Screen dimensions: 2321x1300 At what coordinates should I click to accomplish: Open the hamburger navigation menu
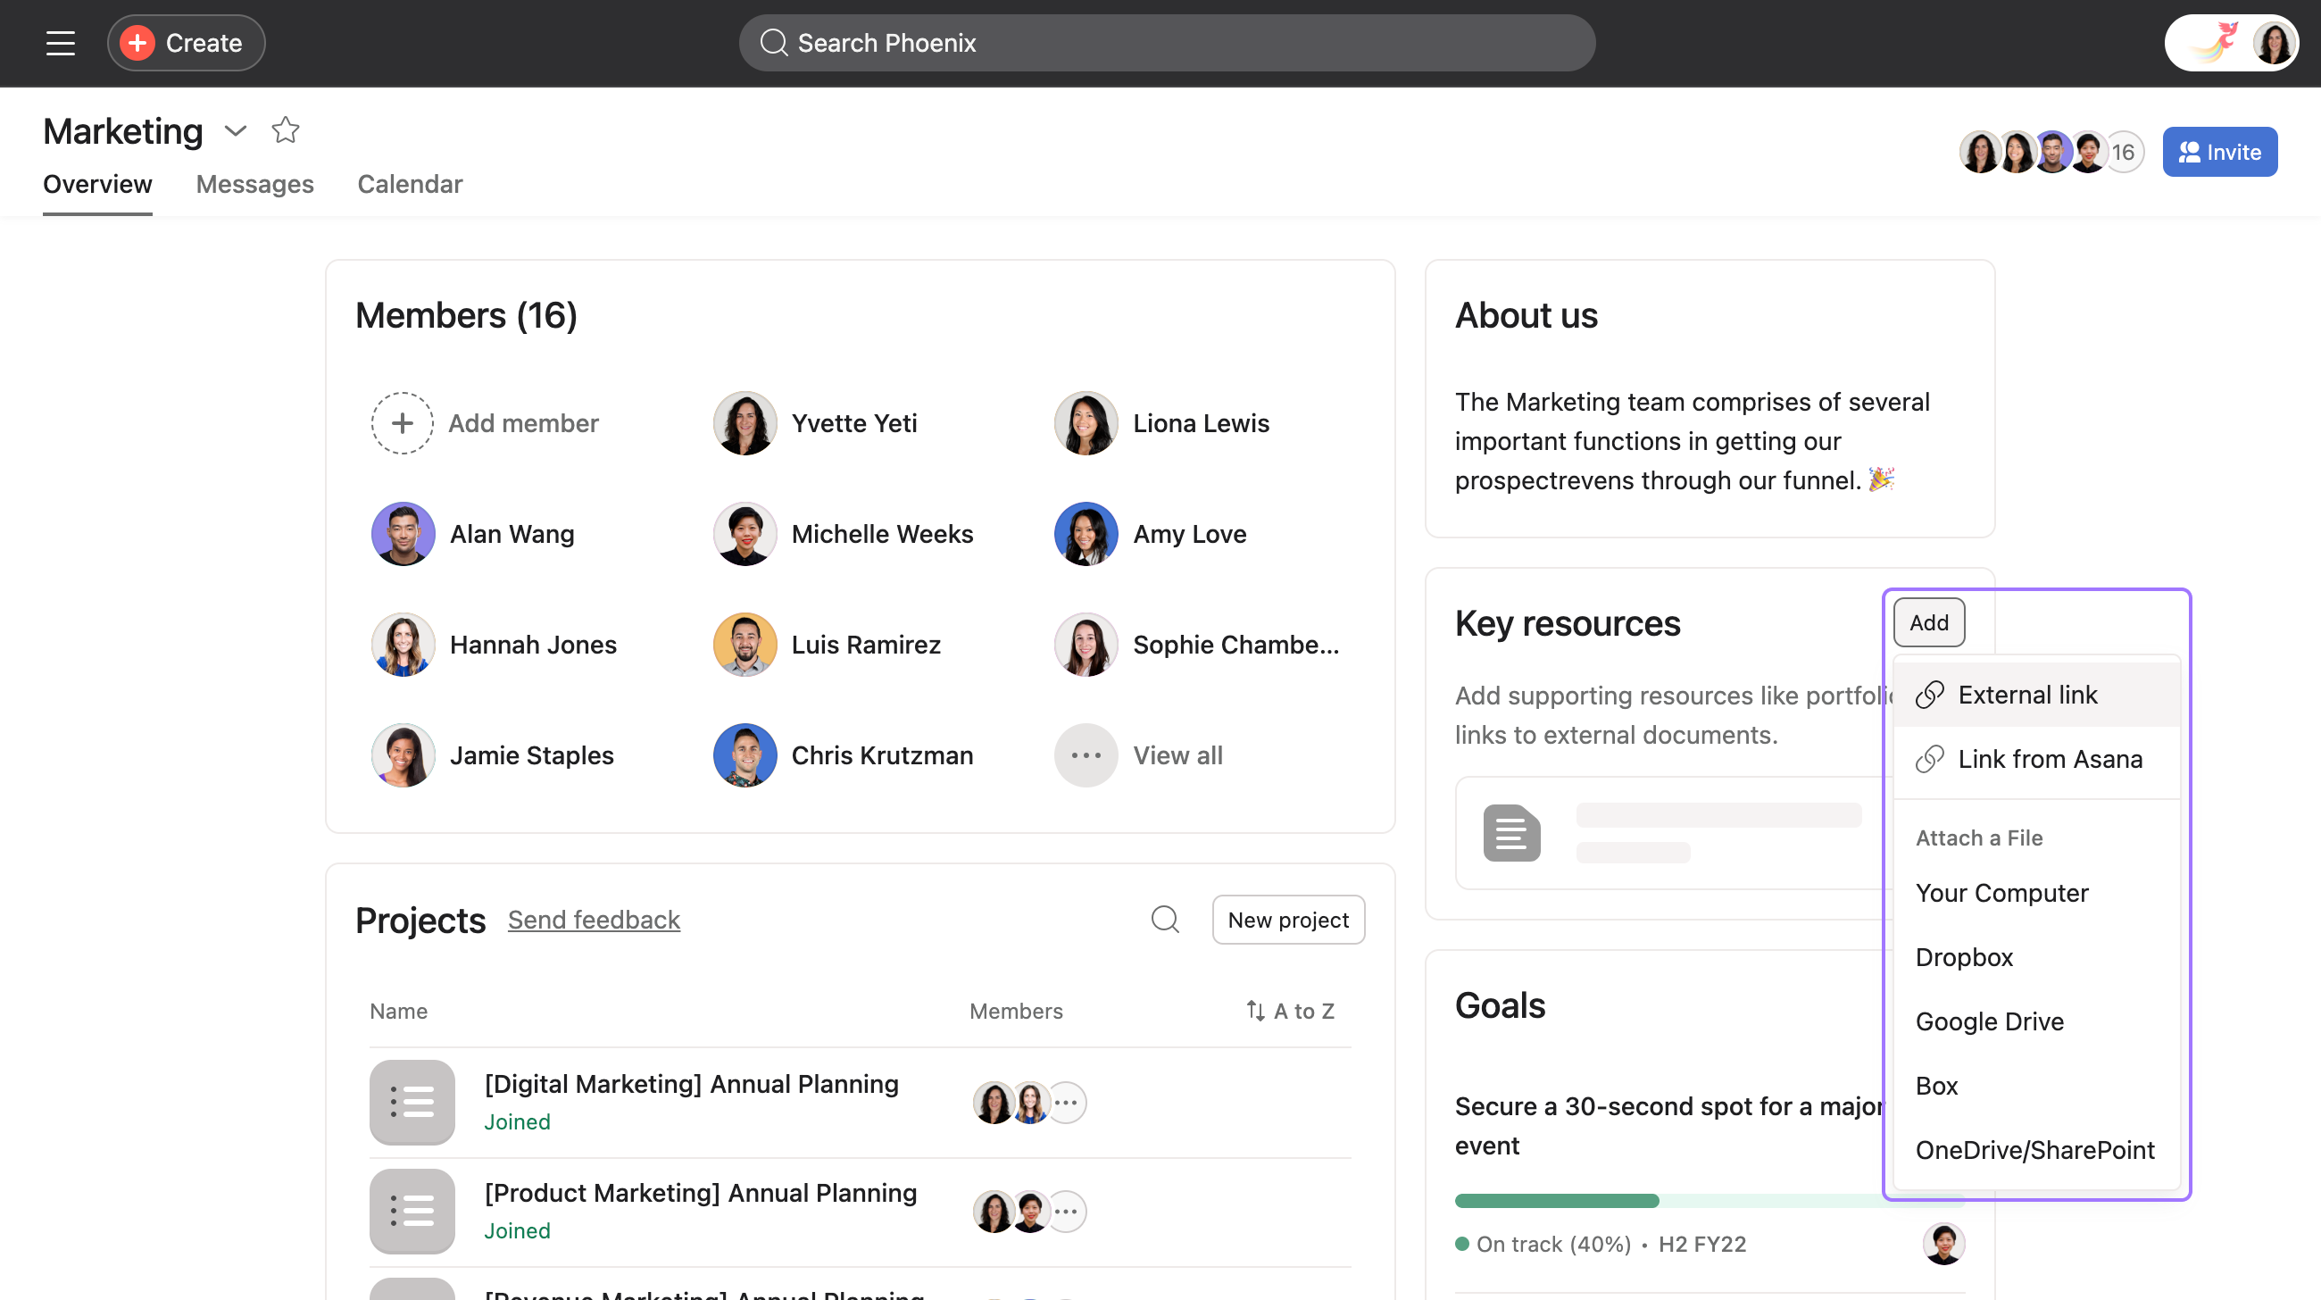61,42
